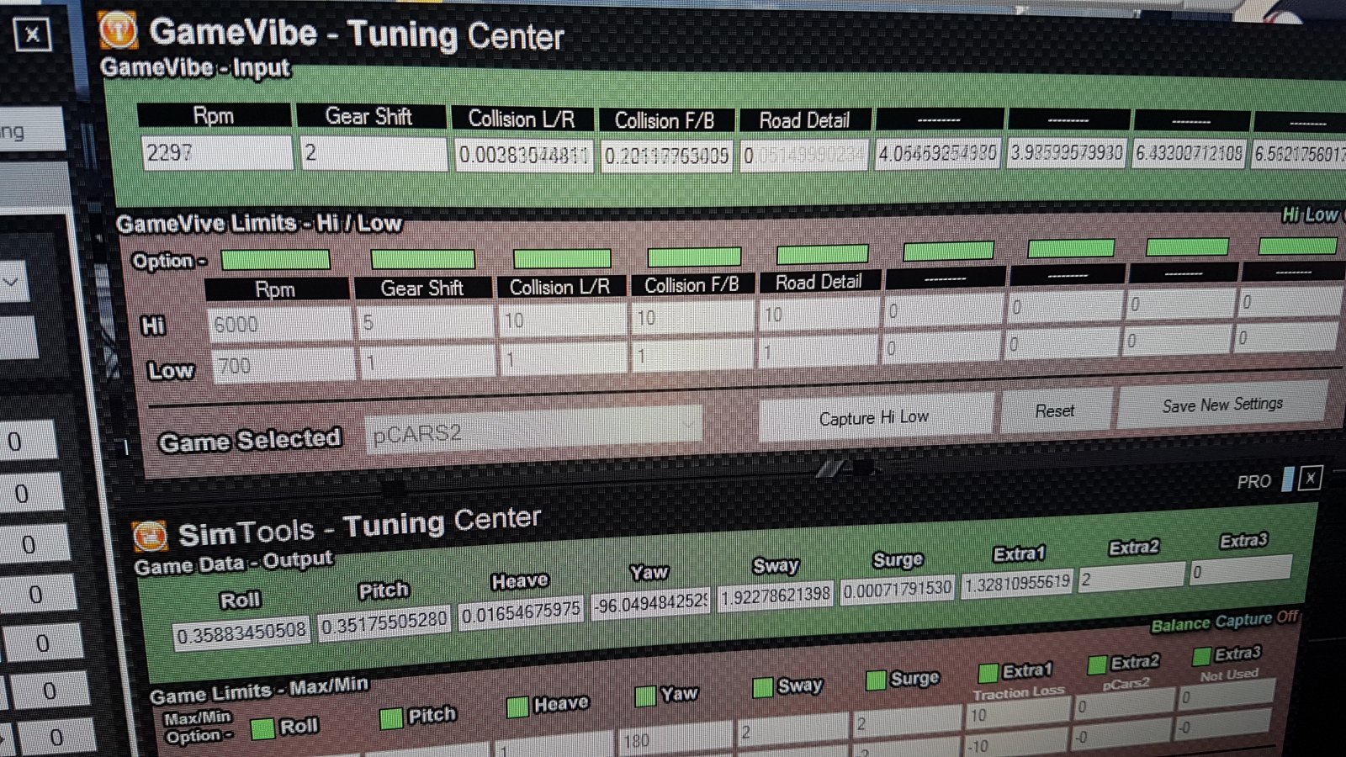The width and height of the screenshot is (1346, 757).
Task: Click the GameVibe logo icon
Action: (118, 29)
